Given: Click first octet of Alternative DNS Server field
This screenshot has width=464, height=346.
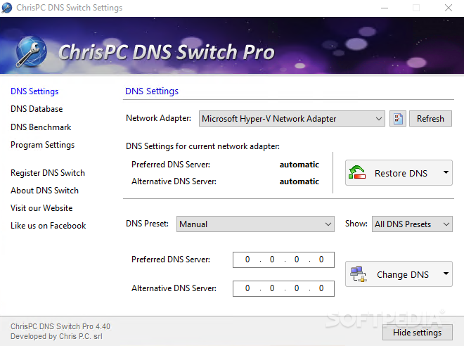Looking at the screenshot, I should pos(247,288).
